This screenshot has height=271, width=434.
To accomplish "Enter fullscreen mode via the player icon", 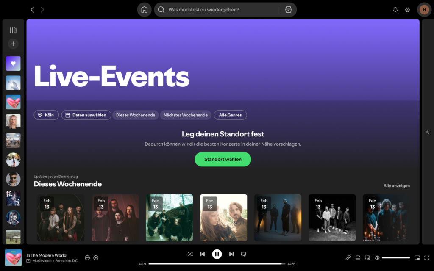I will click(x=427, y=257).
